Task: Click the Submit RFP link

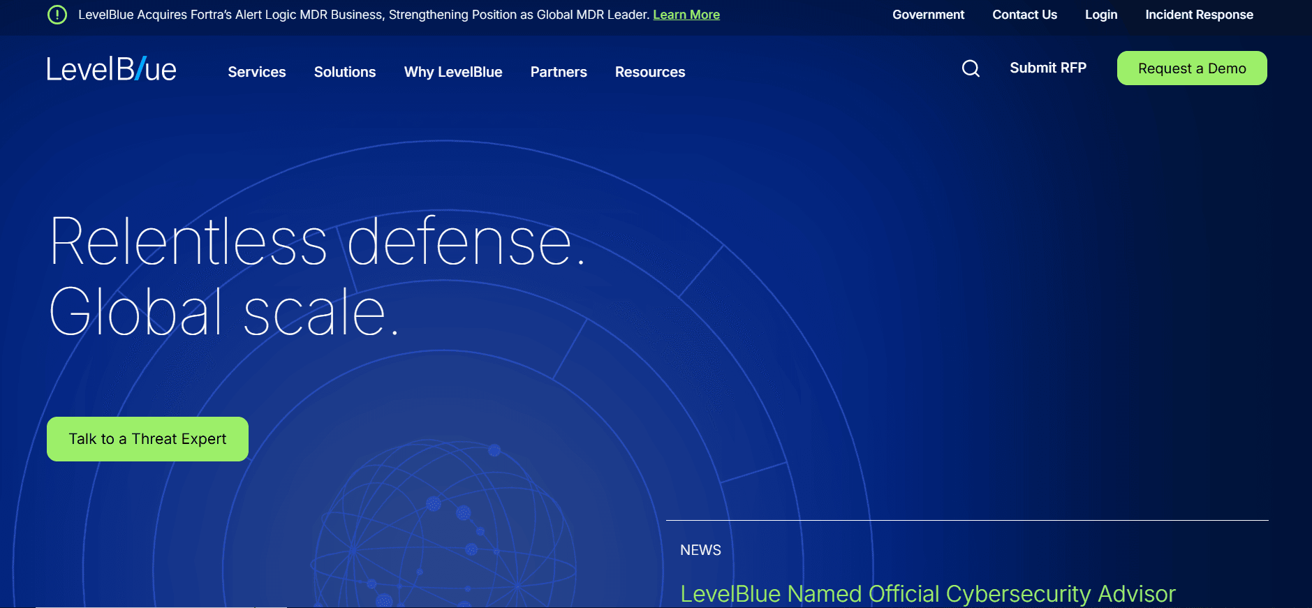Action: click(1048, 68)
